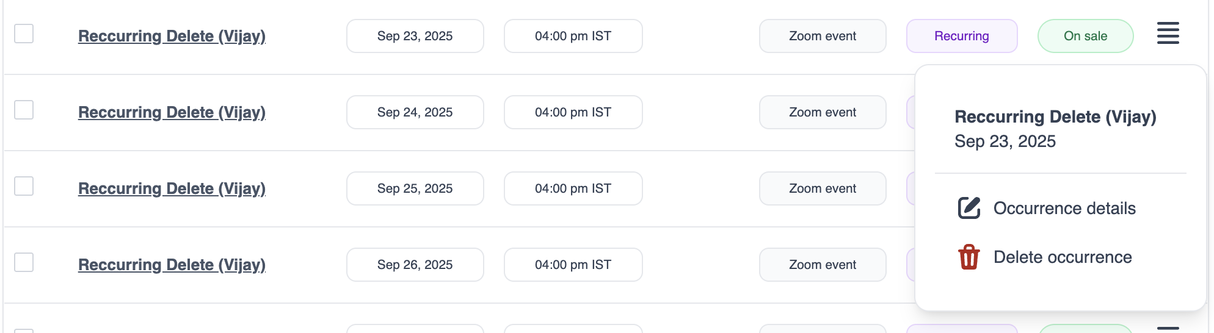Check the Sep 25, 2025 row checkbox
The image size is (1214, 333).
pos(24,186)
